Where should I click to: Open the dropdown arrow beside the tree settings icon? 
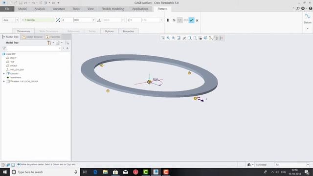pyautogui.click(x=53, y=43)
